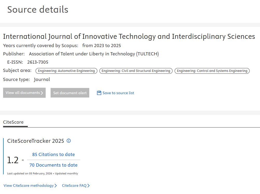Click the journal title heading
260x194 pixels.
coord(129,36)
